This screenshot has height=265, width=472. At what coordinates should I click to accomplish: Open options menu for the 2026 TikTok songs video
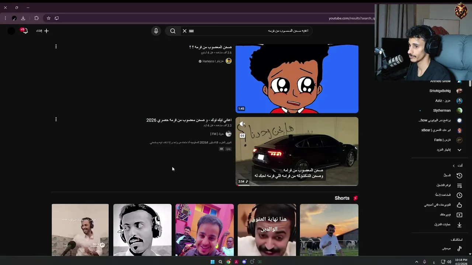pos(56,119)
